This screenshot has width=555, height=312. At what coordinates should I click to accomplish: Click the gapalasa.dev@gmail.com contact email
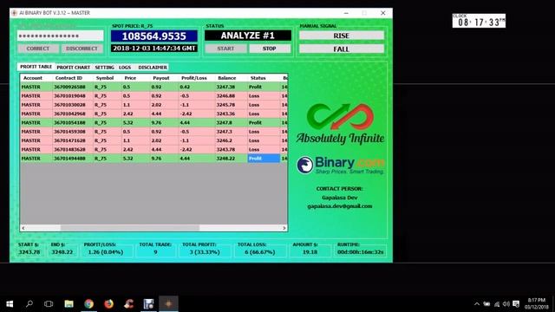tap(340, 206)
